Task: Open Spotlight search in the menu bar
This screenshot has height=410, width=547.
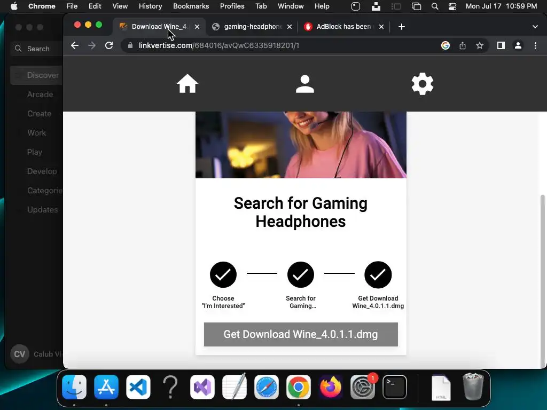Action: (x=435, y=6)
